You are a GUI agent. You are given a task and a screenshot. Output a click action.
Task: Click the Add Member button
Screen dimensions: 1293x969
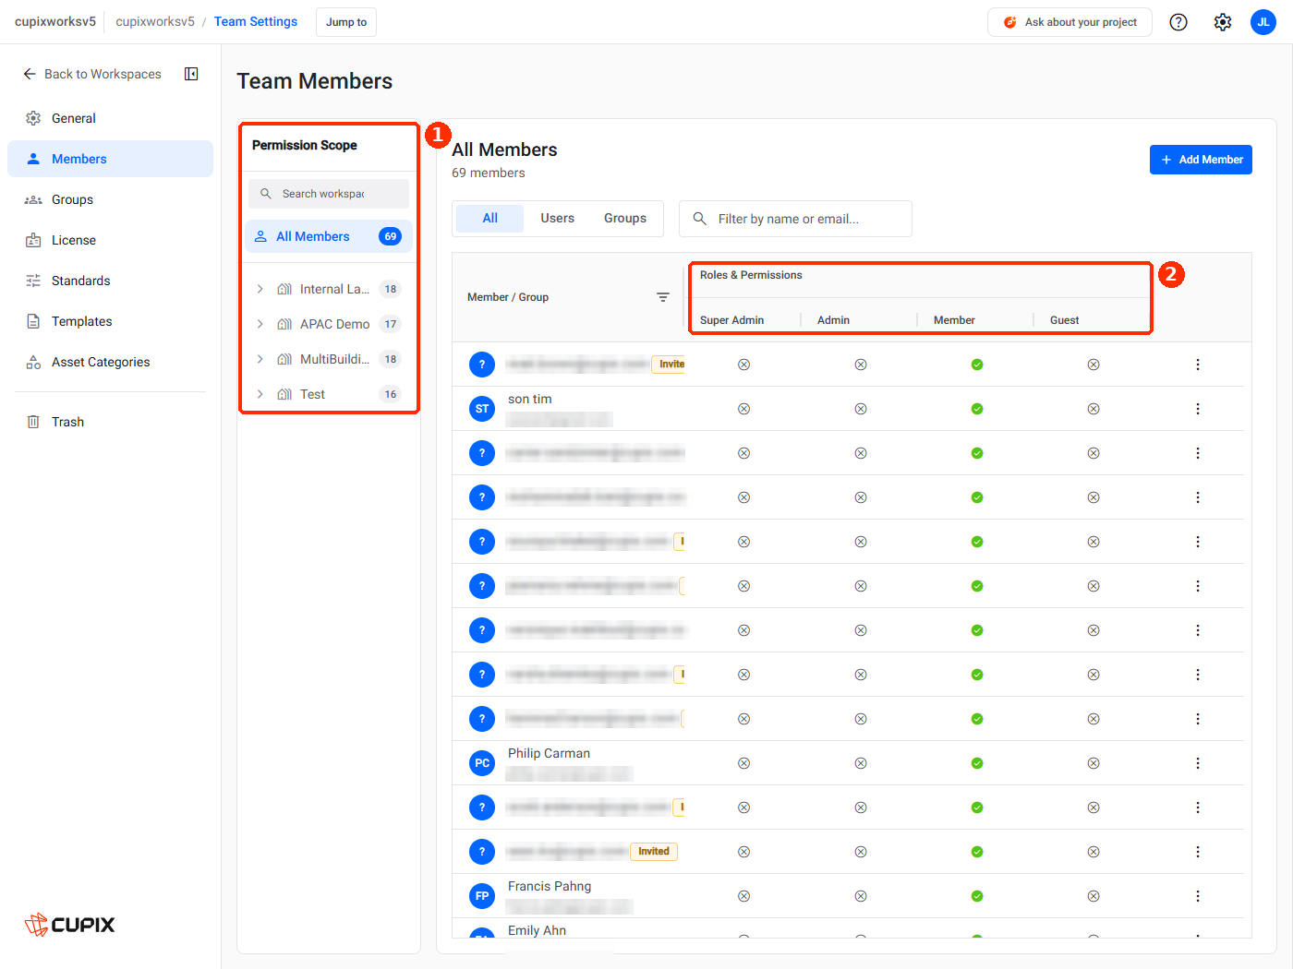click(x=1201, y=160)
